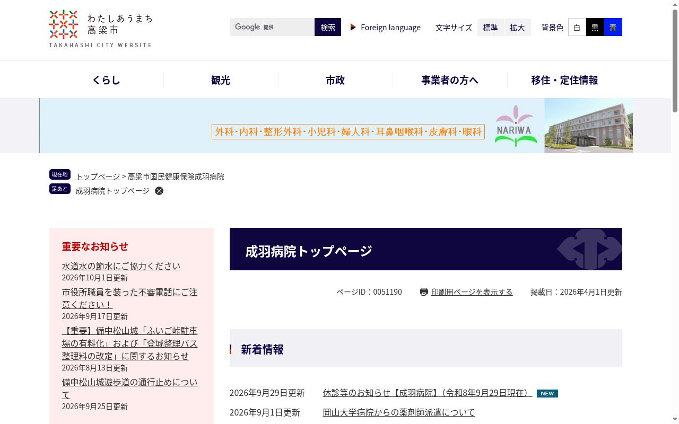
Task: Enlarge text with the 拡大 button
Action: (518, 27)
